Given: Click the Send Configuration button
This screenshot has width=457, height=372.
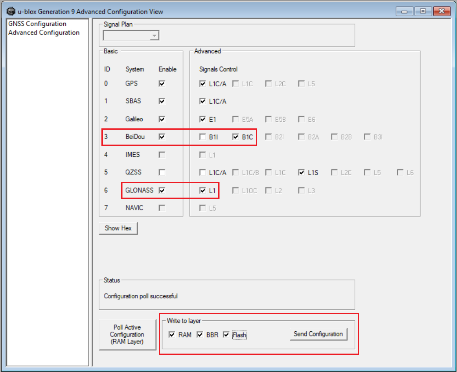Looking at the screenshot, I should (x=318, y=334).
